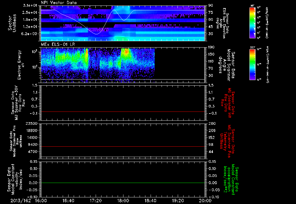This screenshot has width=296, height=204.
Task: Click the 17:20 time tick label
Action: point(96,201)
